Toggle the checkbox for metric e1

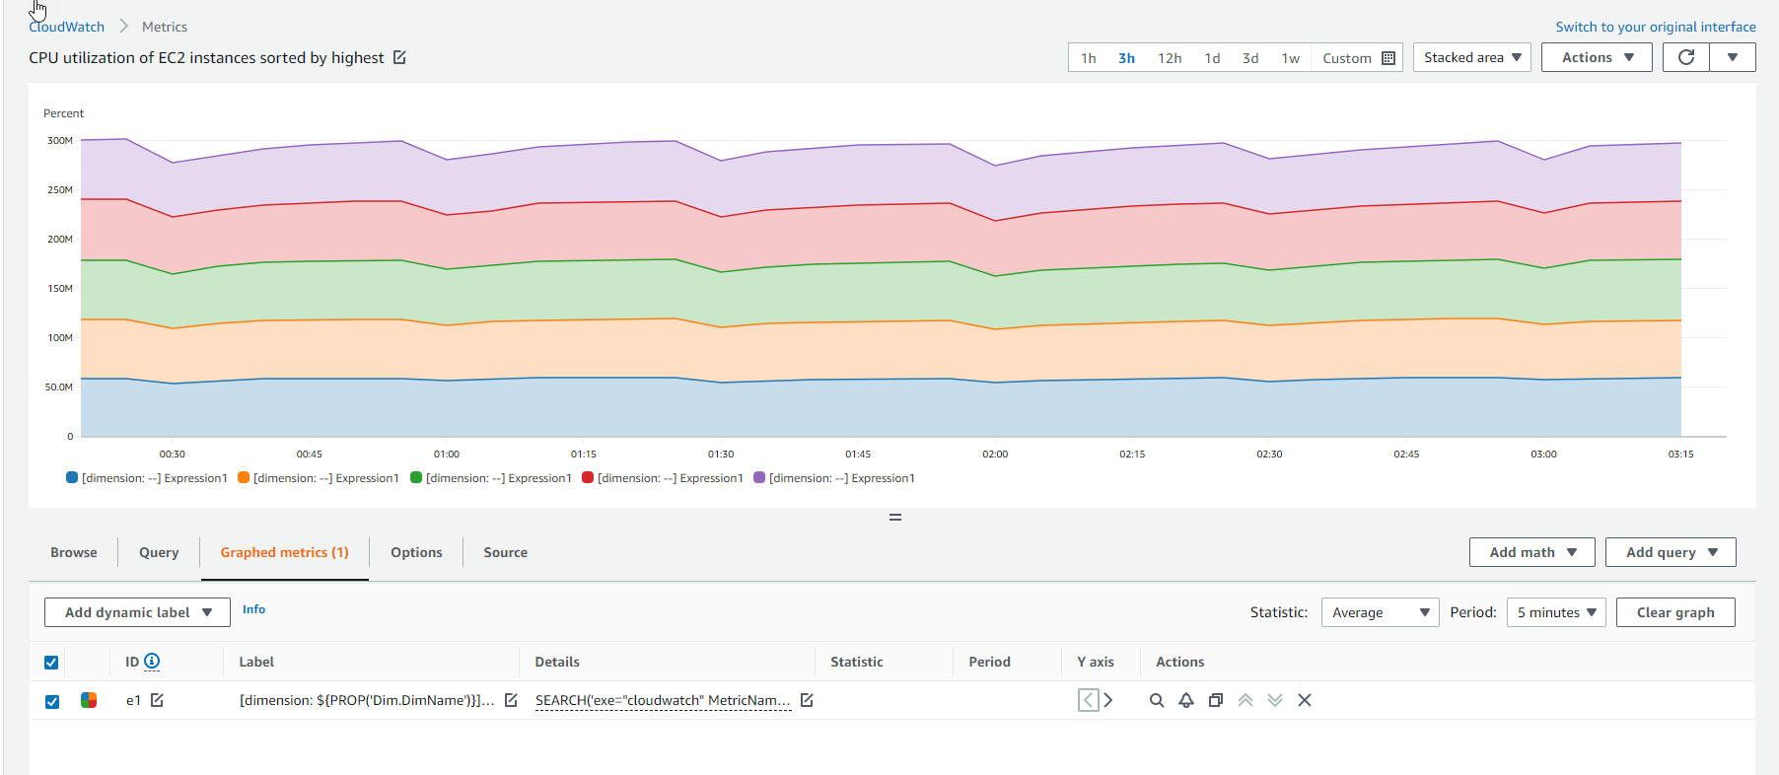52,701
